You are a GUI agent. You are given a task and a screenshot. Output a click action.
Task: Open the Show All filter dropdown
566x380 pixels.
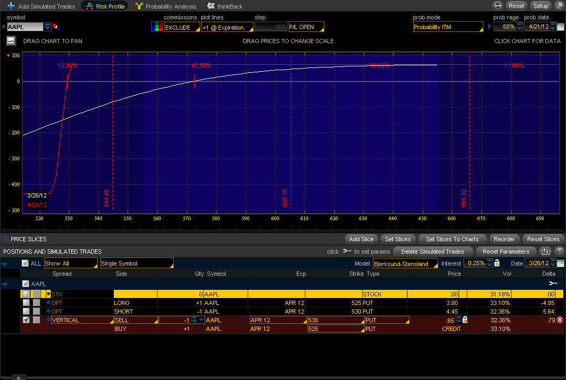71,263
